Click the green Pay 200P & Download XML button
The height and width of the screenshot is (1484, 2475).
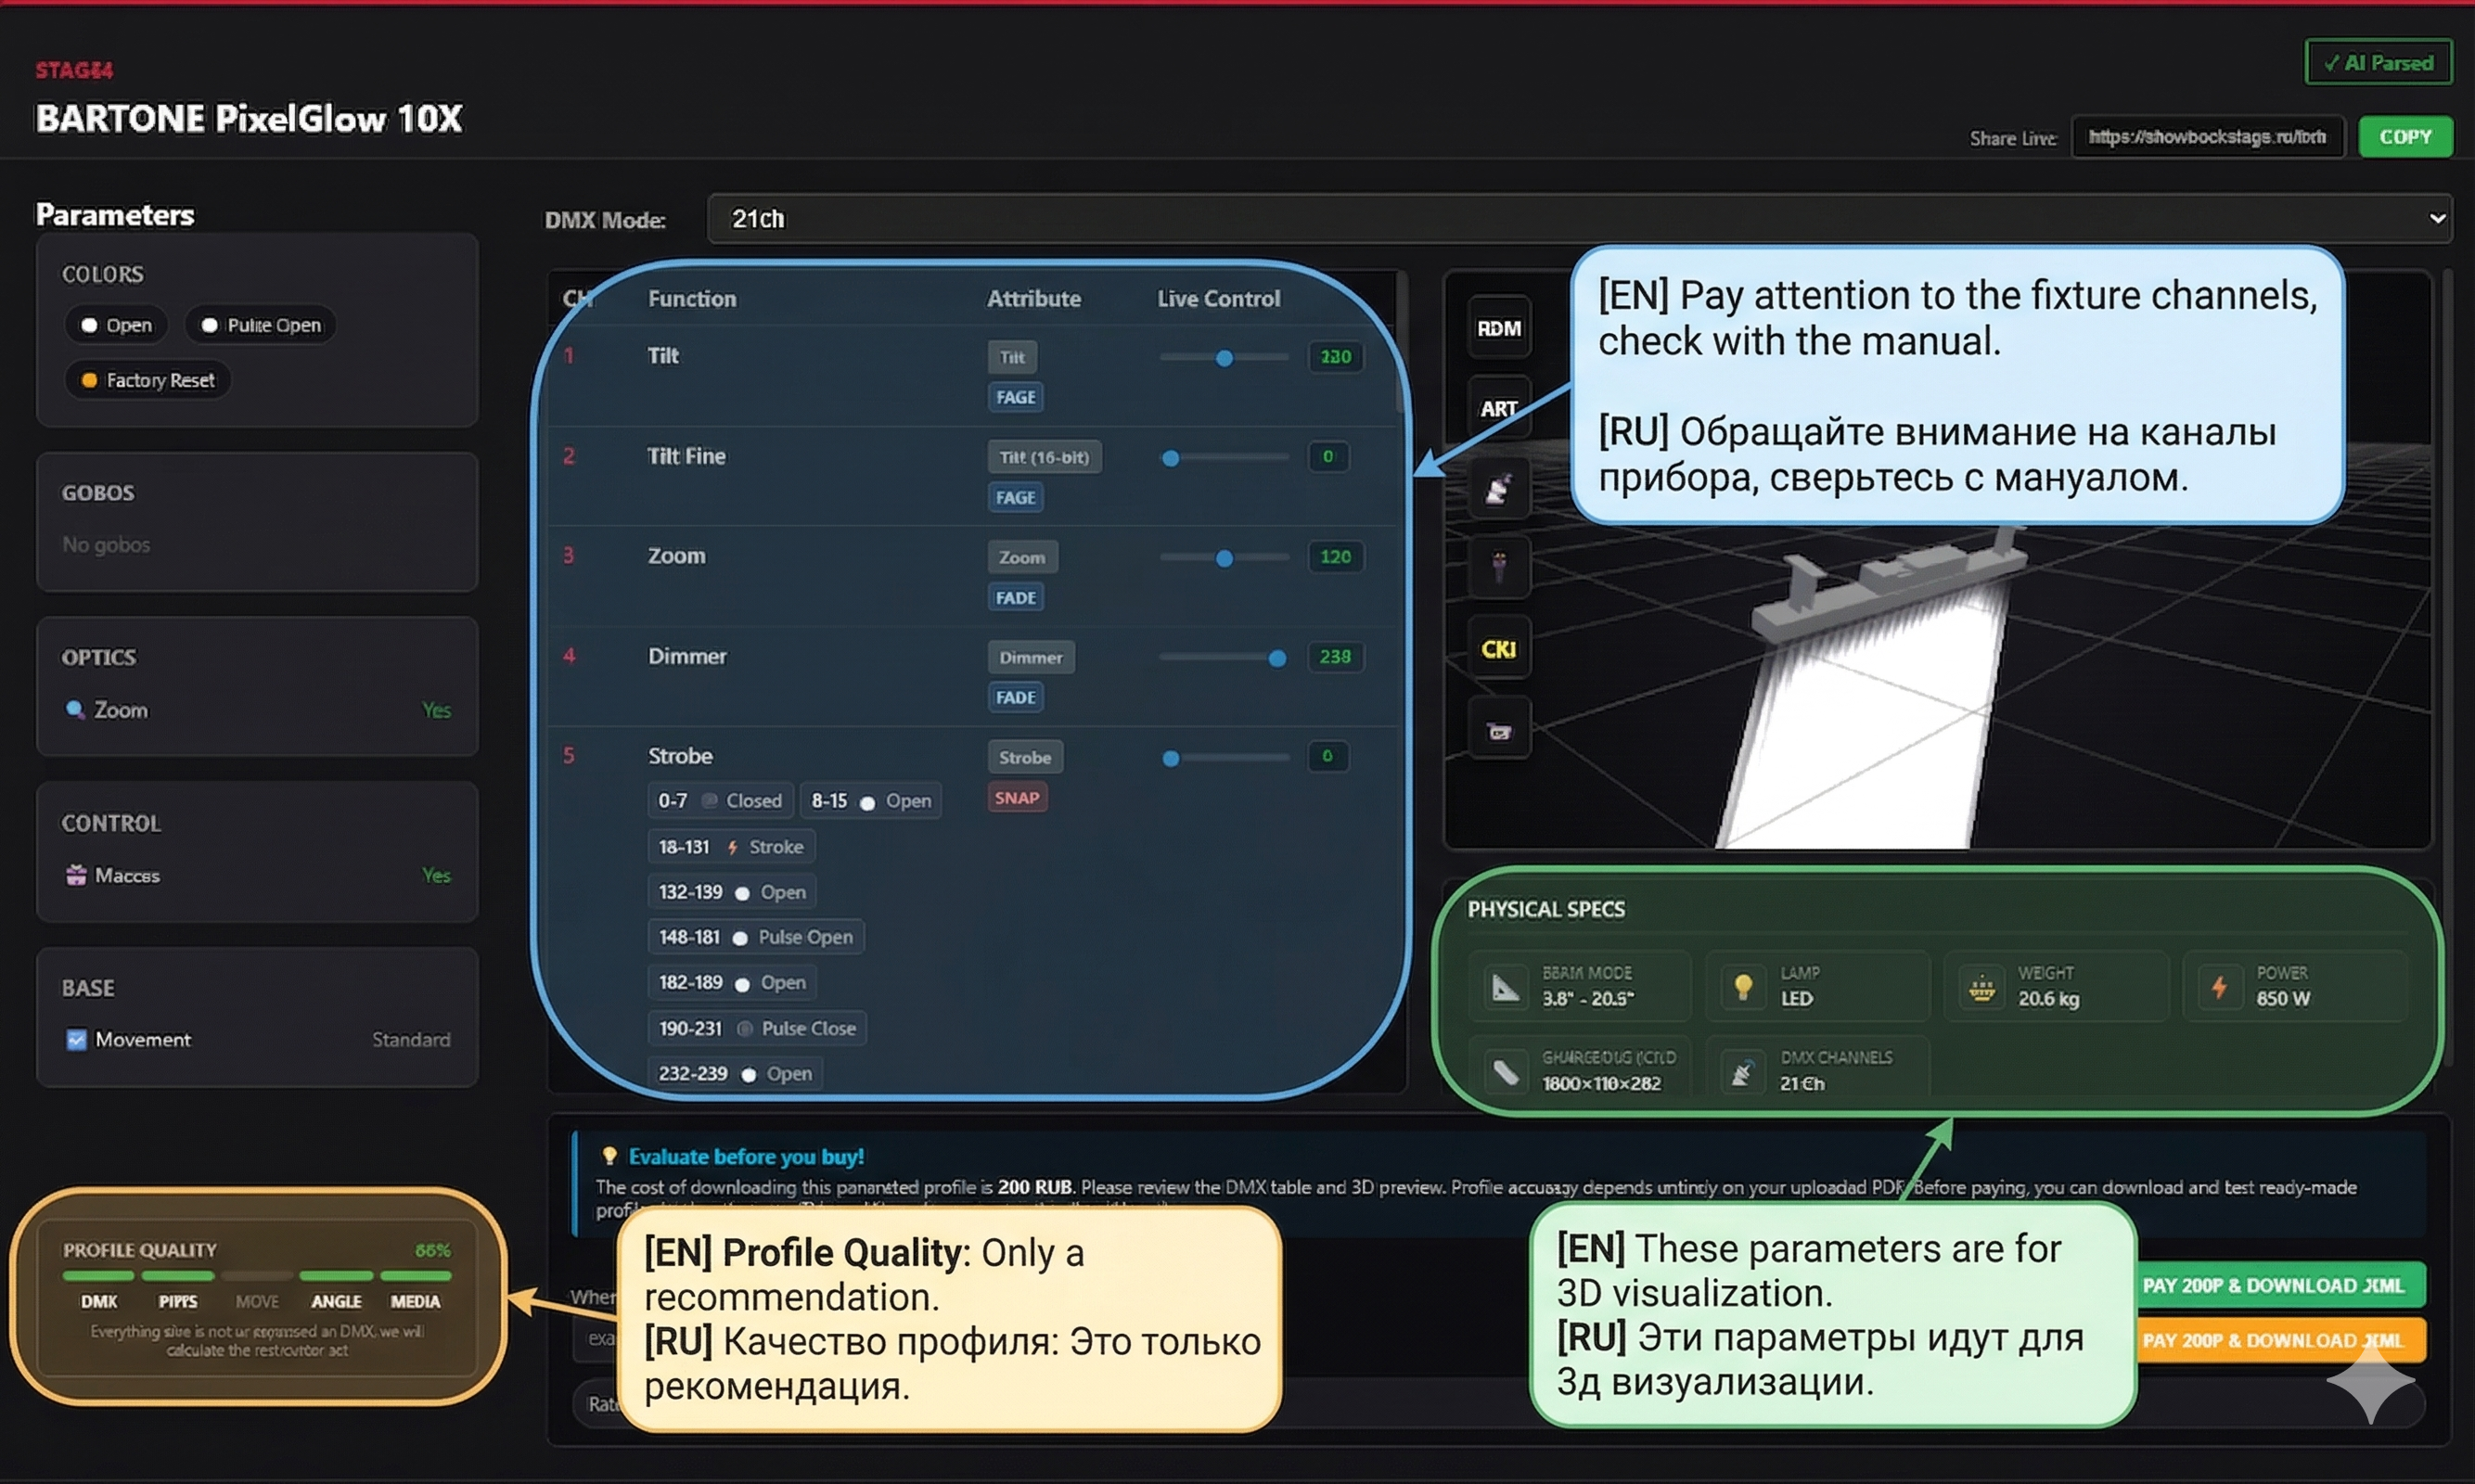pyautogui.click(x=2280, y=1285)
